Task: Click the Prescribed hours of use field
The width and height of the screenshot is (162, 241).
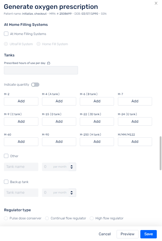Action: click(41, 70)
